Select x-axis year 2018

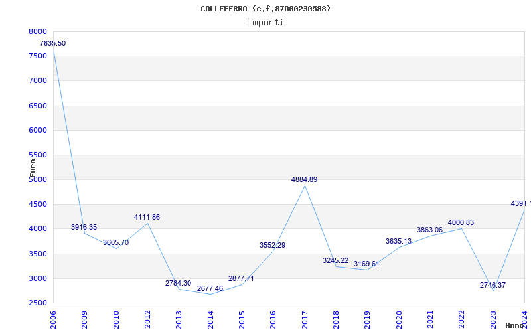pyautogui.click(x=336, y=320)
